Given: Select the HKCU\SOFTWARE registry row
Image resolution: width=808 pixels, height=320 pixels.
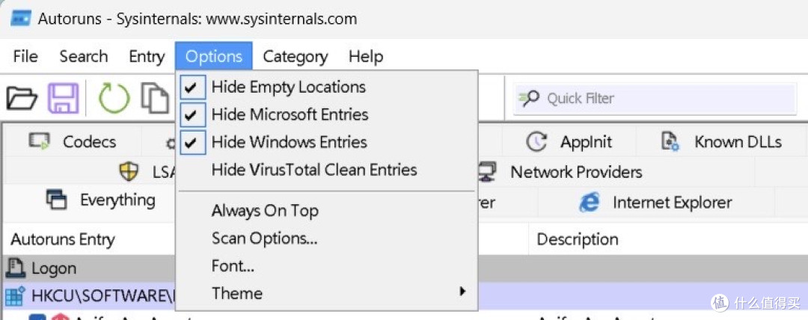Looking at the screenshot, I should (404, 296).
